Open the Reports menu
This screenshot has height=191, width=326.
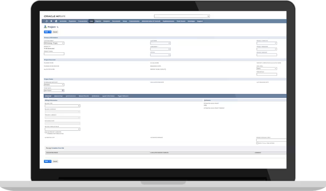[x=98, y=21]
